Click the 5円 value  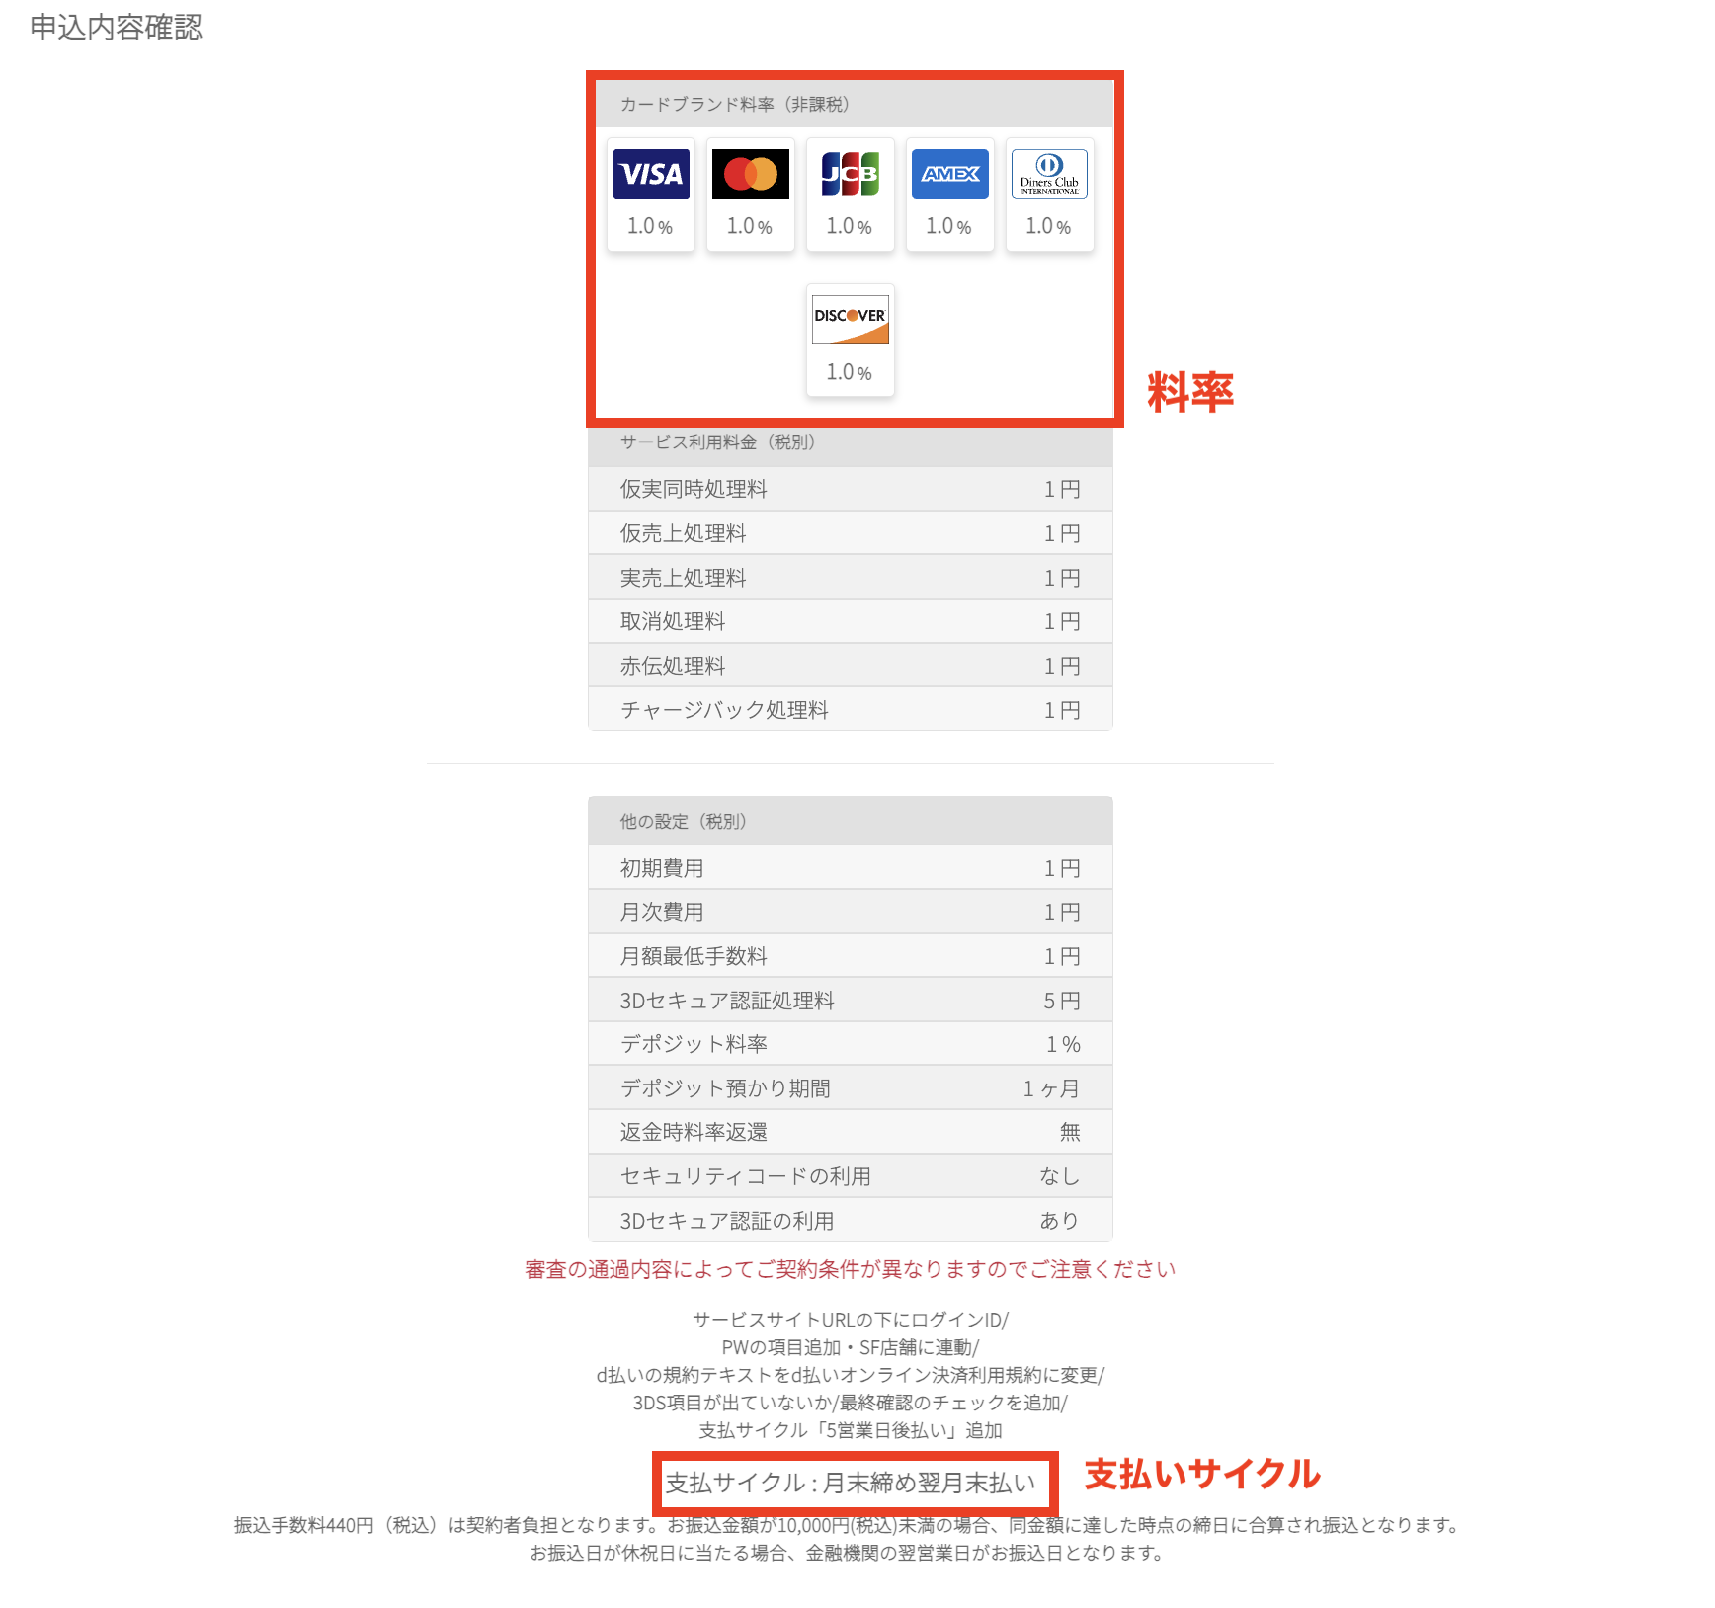pyautogui.click(x=1062, y=1001)
